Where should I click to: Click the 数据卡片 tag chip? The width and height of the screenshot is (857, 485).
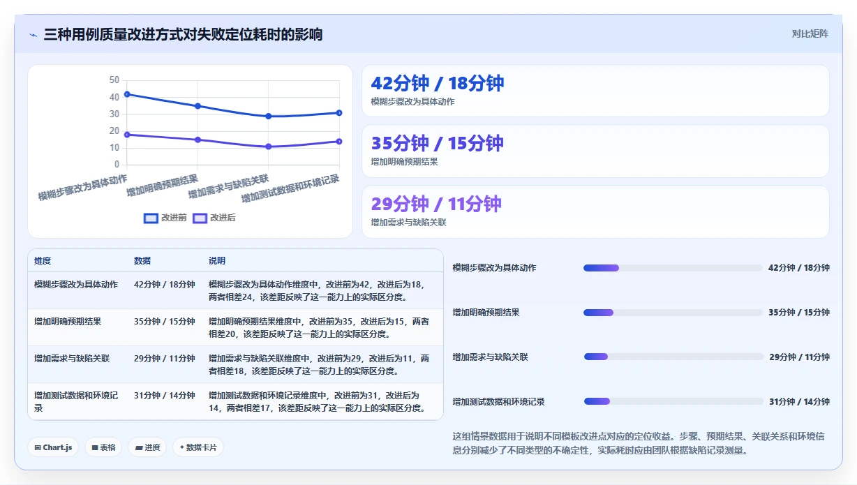point(198,447)
